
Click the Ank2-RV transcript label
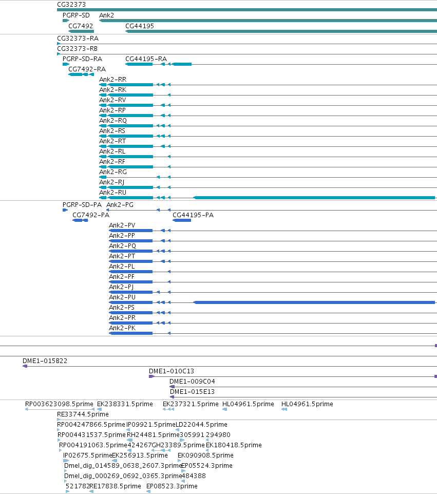tap(112, 100)
